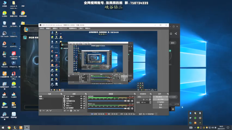Open the WeGame desktop shortcut

(x=4, y=64)
